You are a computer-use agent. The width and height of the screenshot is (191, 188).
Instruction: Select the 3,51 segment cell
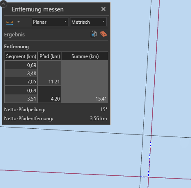point(21,98)
